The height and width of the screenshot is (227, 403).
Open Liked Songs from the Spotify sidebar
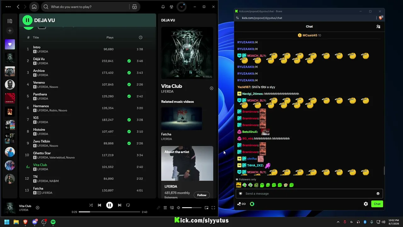click(x=10, y=44)
